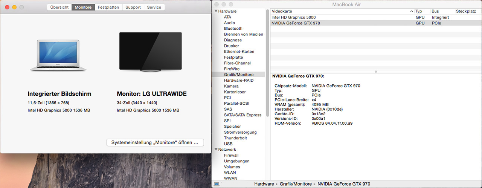Screen dimensions: 482x188
Task: Select the NVIDIA GeForce GTX 970 row
Action: pyautogui.click(x=376, y=23)
